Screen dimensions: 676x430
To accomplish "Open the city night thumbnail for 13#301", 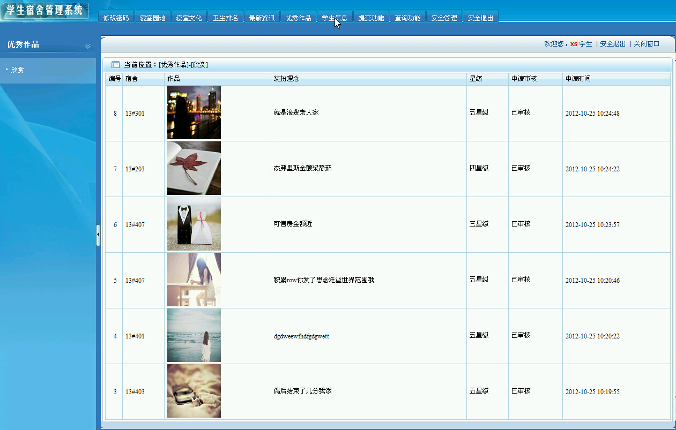I will point(194,112).
